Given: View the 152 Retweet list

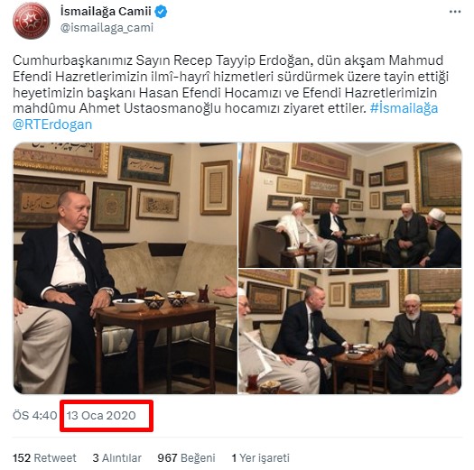Looking at the screenshot, I should click(x=44, y=458).
